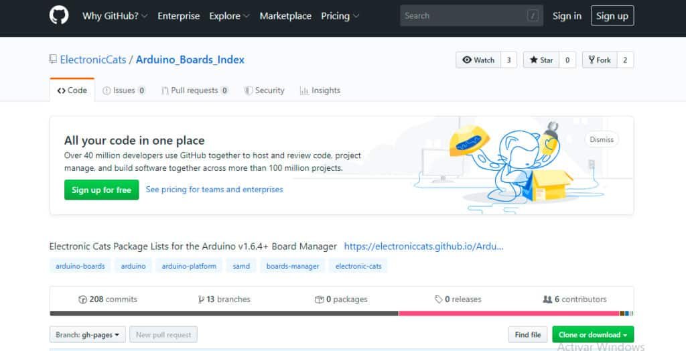
Task: Select the samd topic tag
Action: click(241, 266)
